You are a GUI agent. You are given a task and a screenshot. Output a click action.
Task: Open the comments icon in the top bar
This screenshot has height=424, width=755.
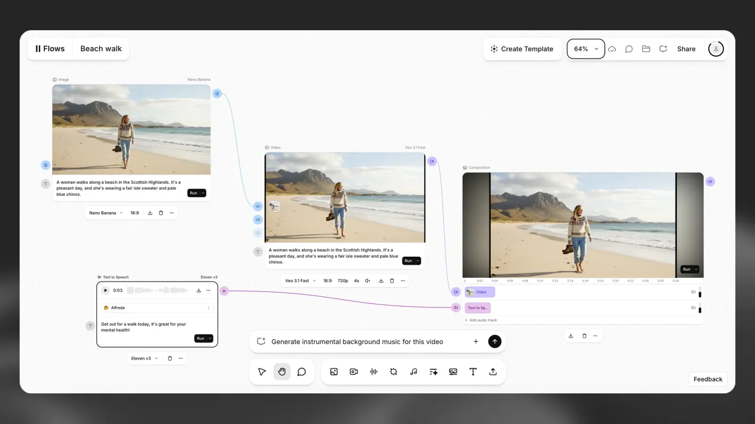[x=629, y=49]
